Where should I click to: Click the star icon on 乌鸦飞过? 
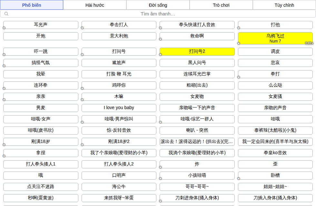click(x=239, y=43)
